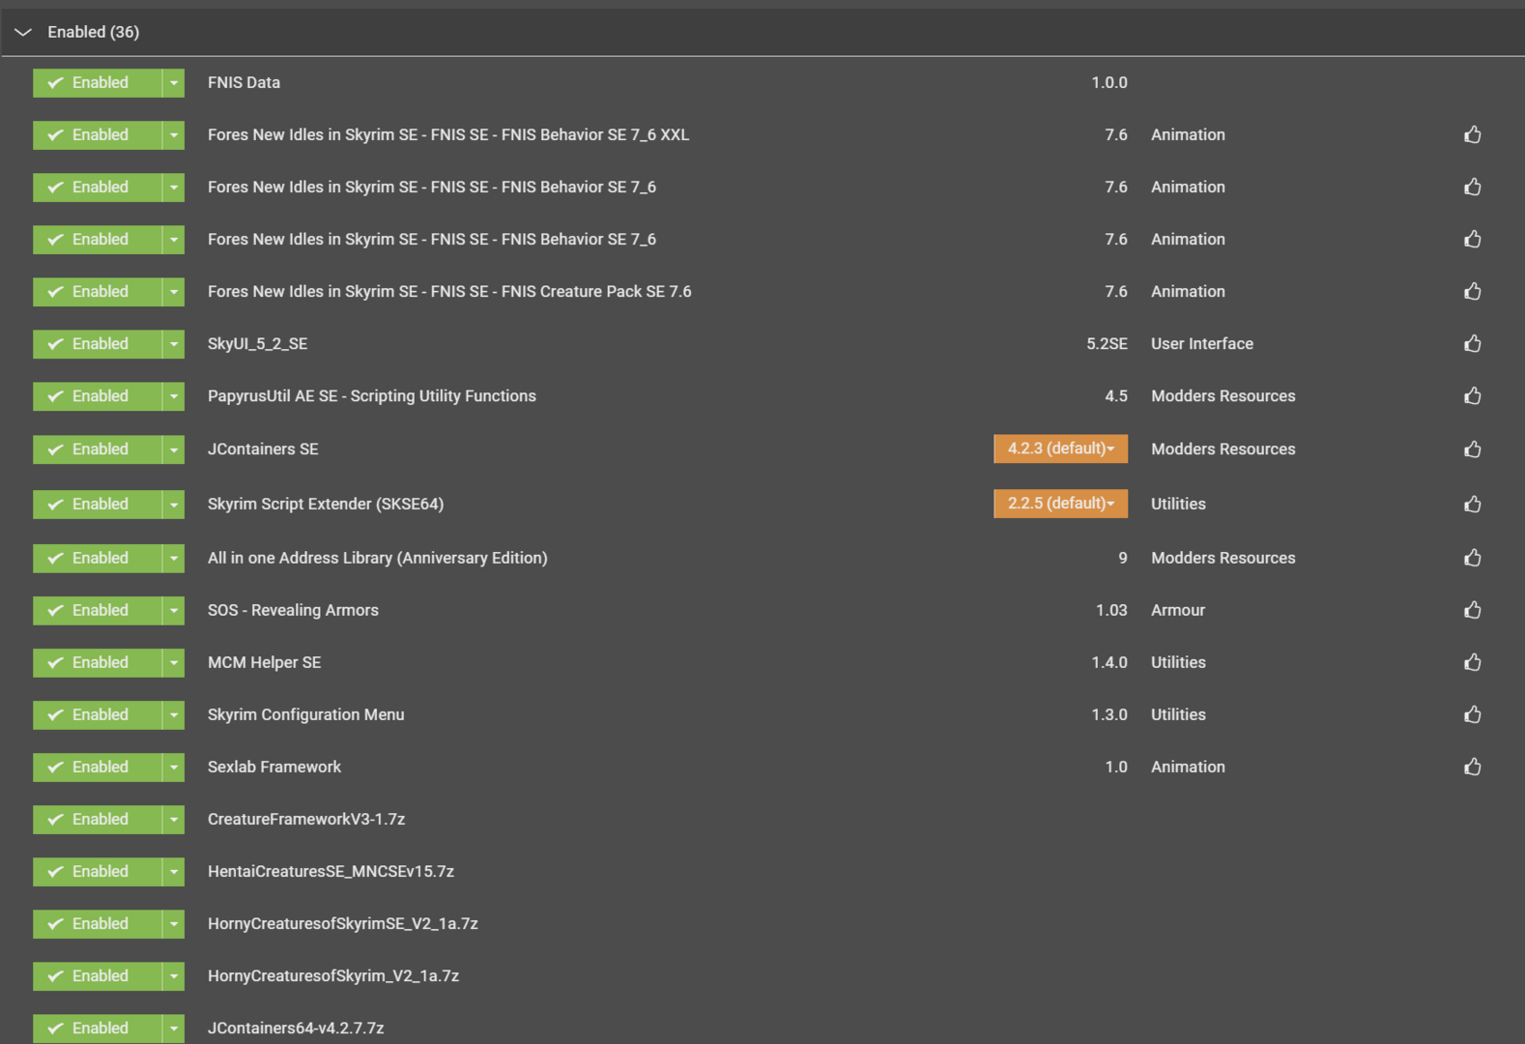This screenshot has width=1525, height=1044.
Task: Open status dropdown arrow for FNIS Data
Action: [173, 83]
